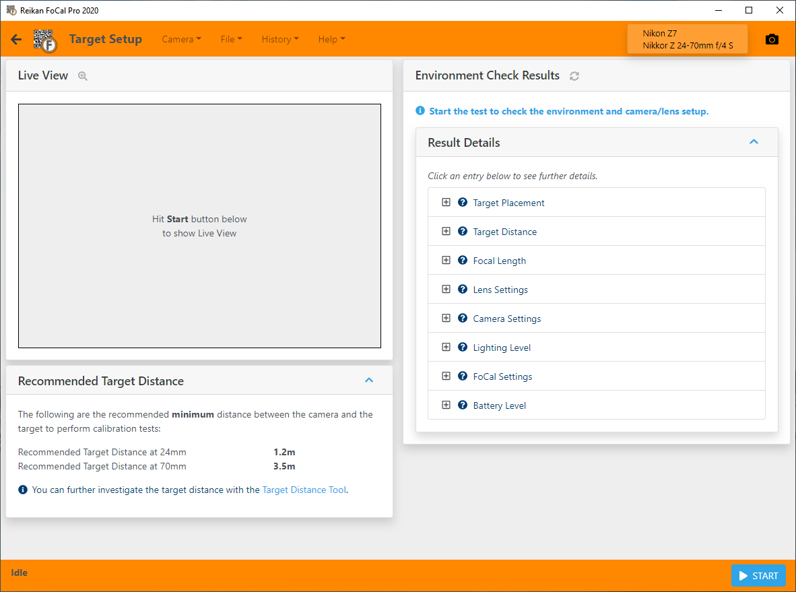796x592 pixels.
Task: Expand the Target Distance entry
Action: point(446,231)
